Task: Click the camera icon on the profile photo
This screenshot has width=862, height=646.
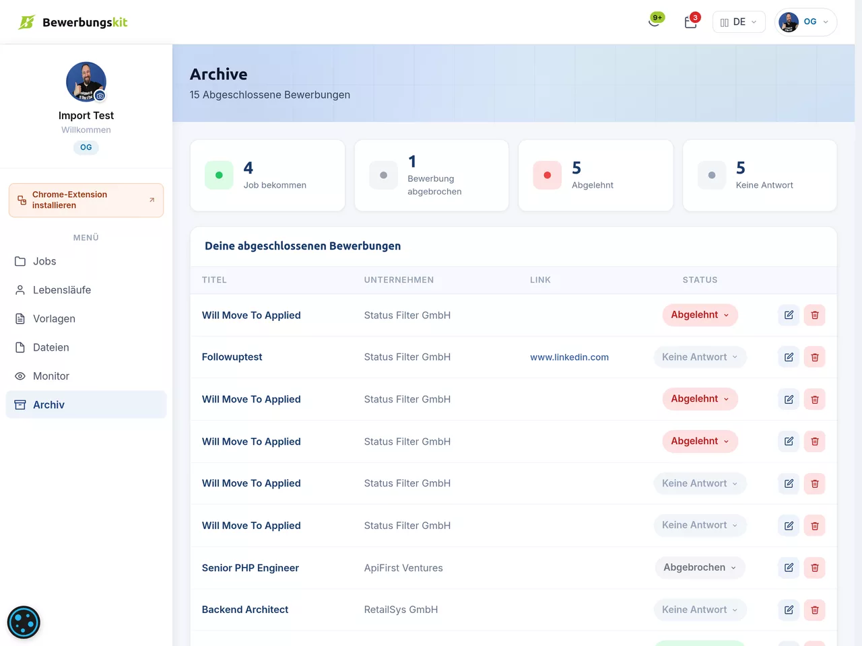Action: [x=100, y=96]
